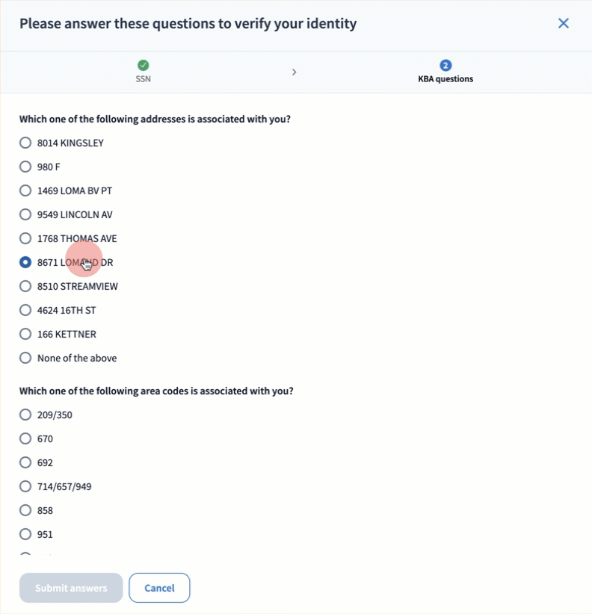Select the 4624 16TH ST address

coord(25,310)
